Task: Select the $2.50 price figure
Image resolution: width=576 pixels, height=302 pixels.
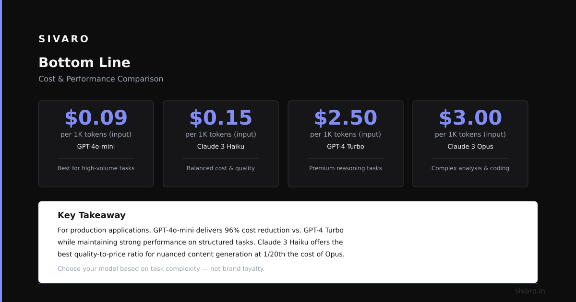Action: pyautogui.click(x=346, y=118)
